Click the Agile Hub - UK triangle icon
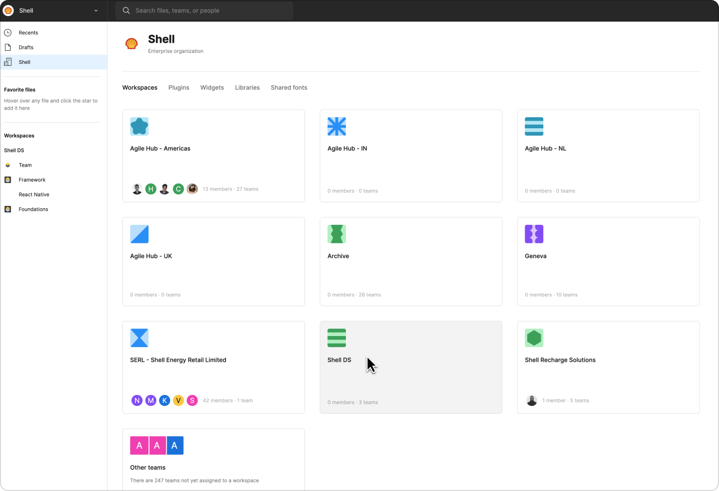719x491 pixels. [139, 234]
